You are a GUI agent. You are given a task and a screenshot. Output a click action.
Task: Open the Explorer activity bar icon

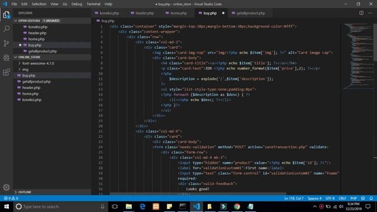pos(6,15)
